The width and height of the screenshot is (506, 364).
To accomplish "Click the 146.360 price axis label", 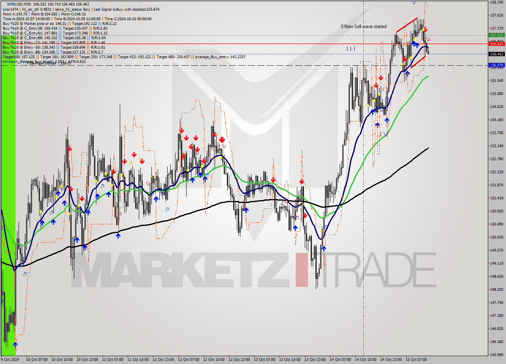I will [x=496, y=341].
